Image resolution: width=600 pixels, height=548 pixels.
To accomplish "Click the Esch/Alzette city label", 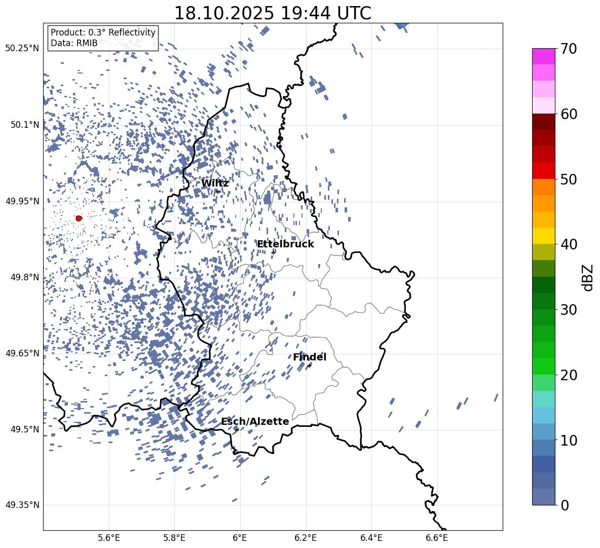I will 255,421.
